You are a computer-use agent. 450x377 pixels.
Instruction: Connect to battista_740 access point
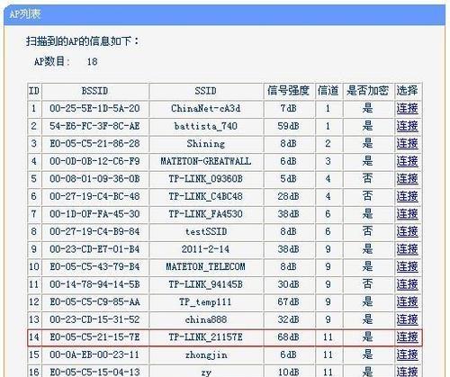tap(407, 126)
